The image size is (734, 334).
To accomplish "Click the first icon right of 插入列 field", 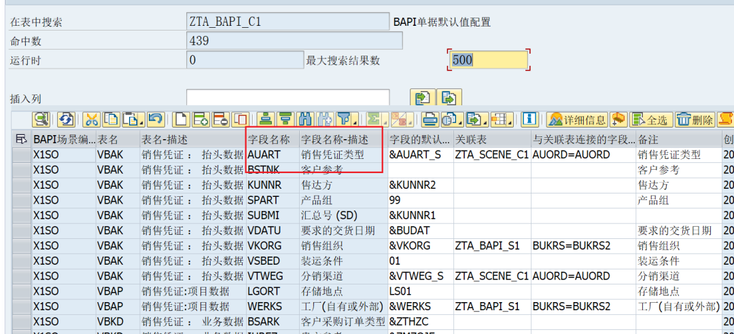I will 423,98.
